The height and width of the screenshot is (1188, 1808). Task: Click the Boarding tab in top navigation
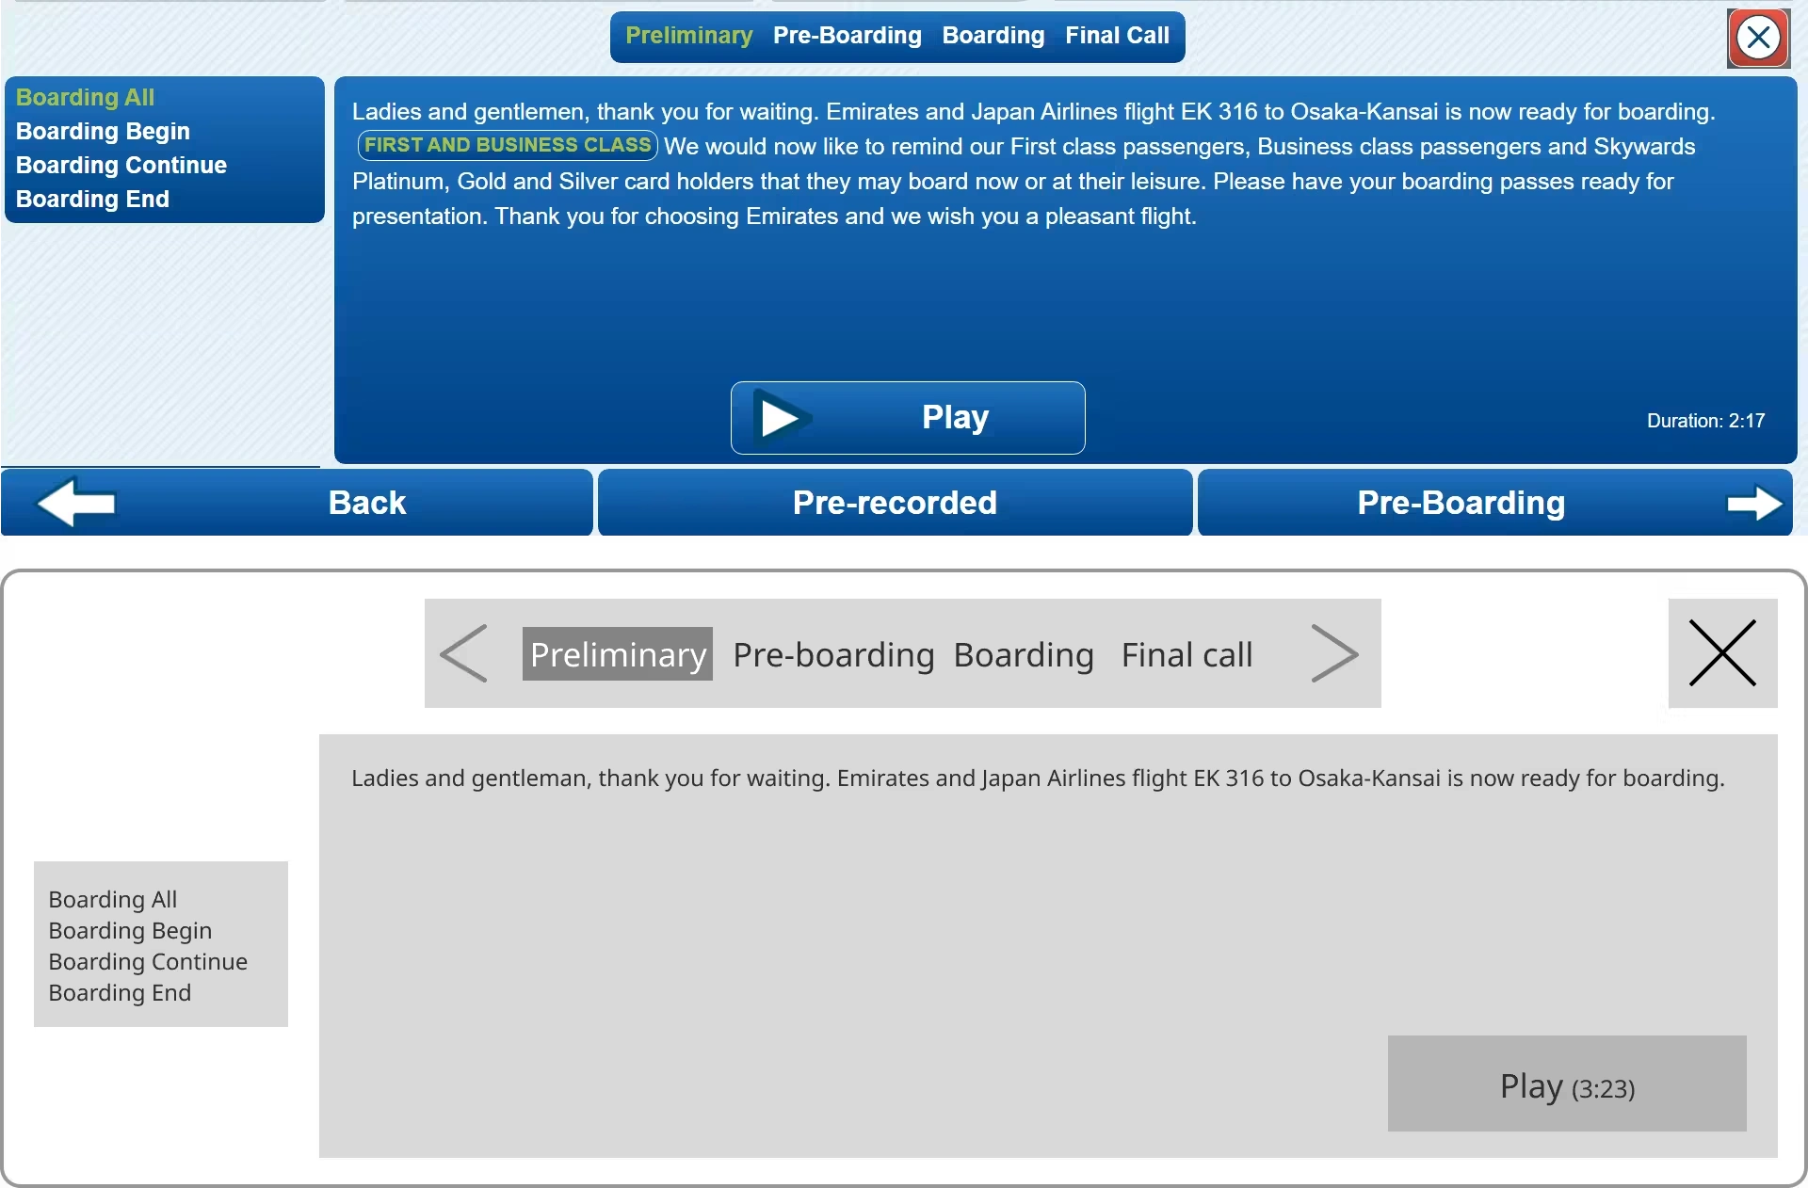(x=993, y=36)
